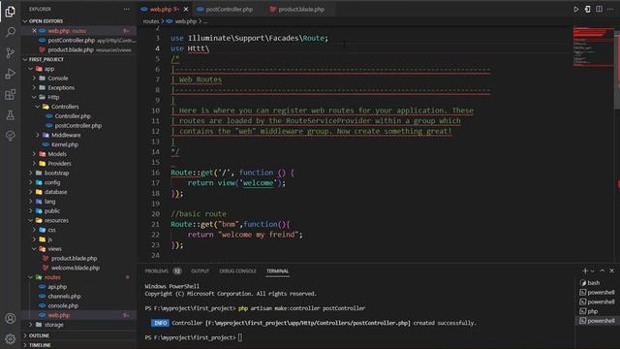Open editor more actions ellipsis
The width and height of the screenshot is (620, 349).
[610, 9]
